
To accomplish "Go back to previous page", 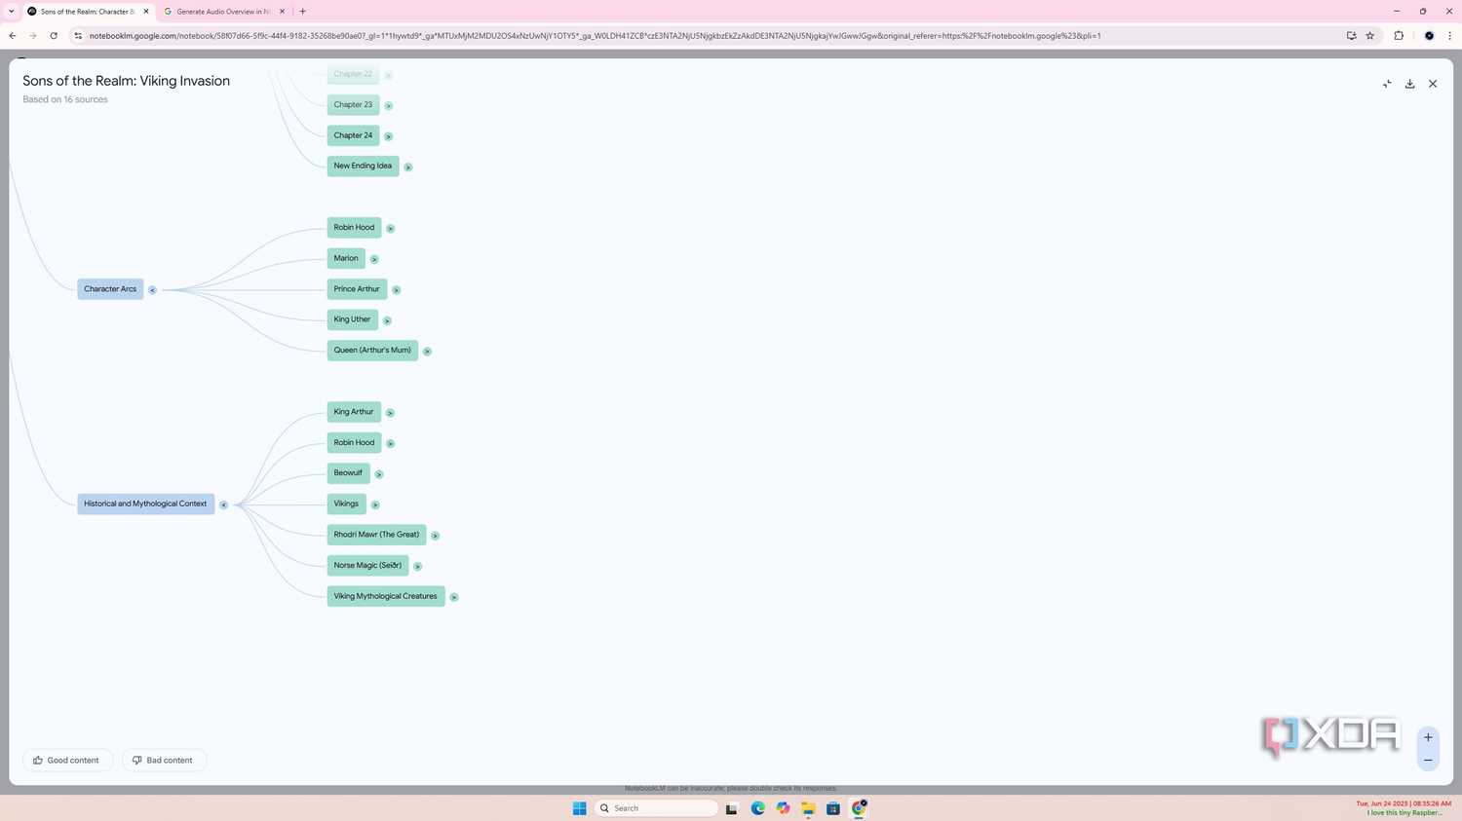I will coord(13,36).
